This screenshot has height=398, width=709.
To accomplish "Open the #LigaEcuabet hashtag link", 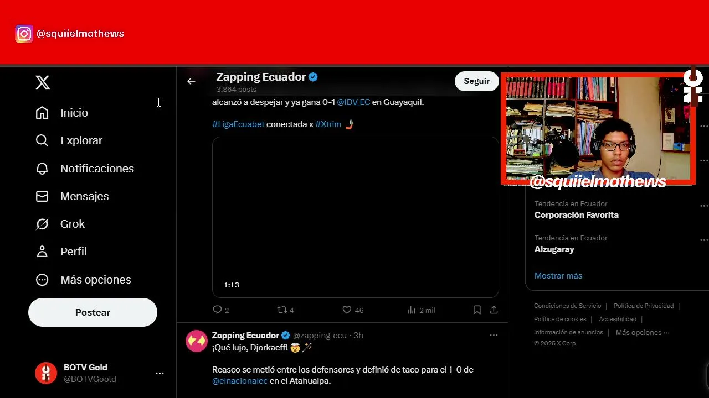I will pyautogui.click(x=238, y=124).
